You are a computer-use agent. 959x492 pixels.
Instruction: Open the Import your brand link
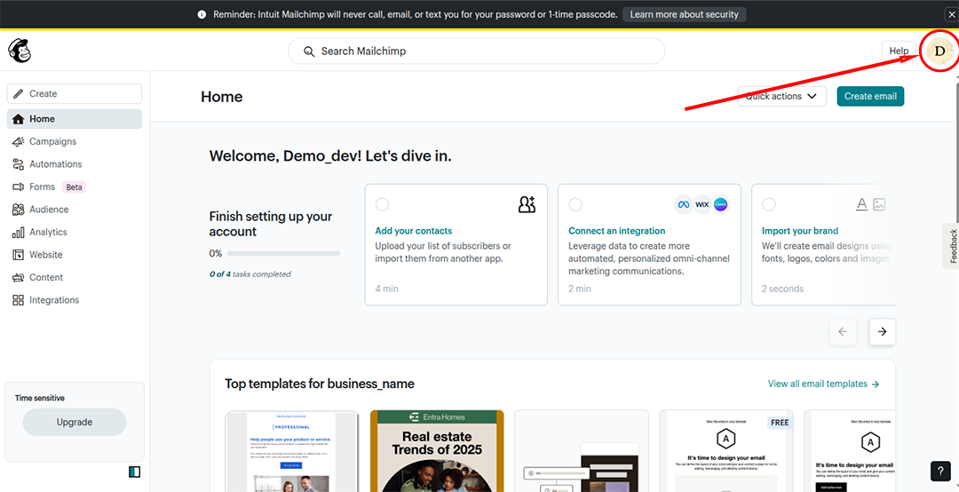(800, 231)
